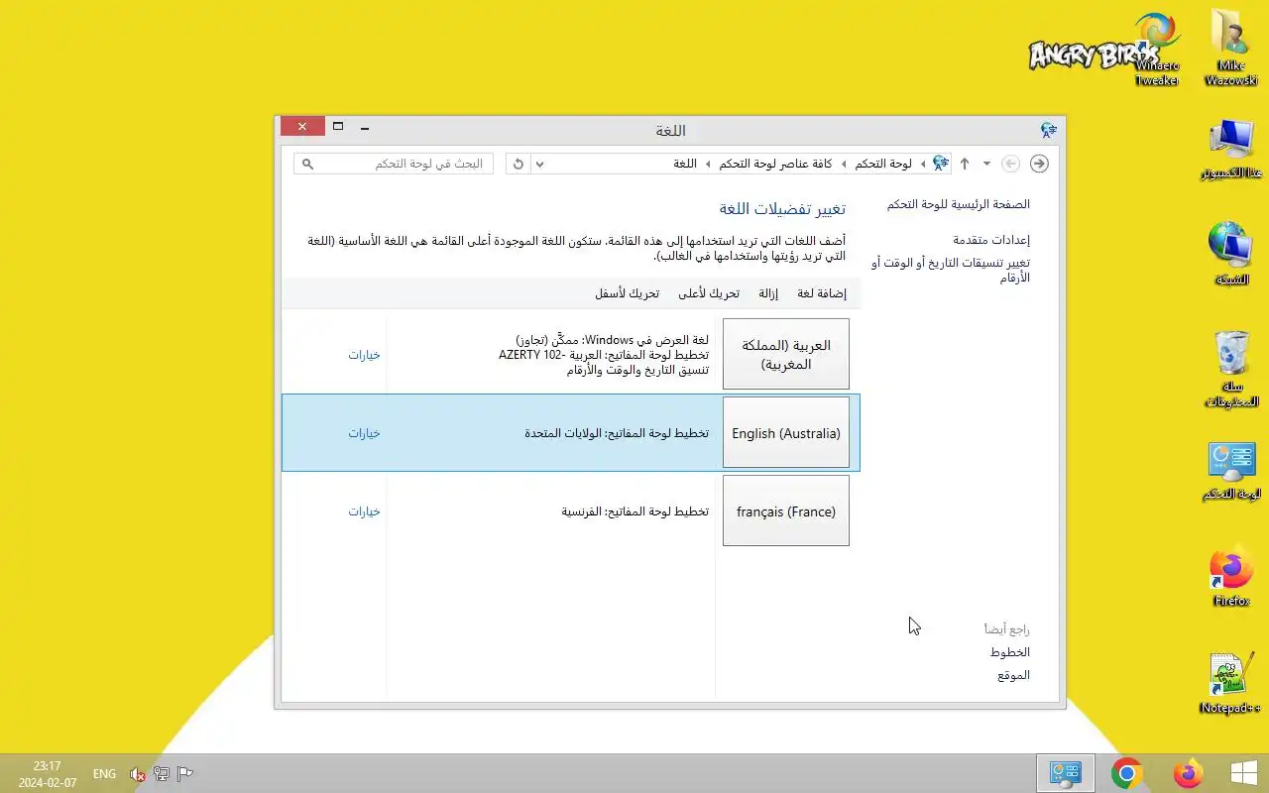Screen dimensions: 1269x793
Task: Click the magnifier icon in the search box
Action: (307, 164)
